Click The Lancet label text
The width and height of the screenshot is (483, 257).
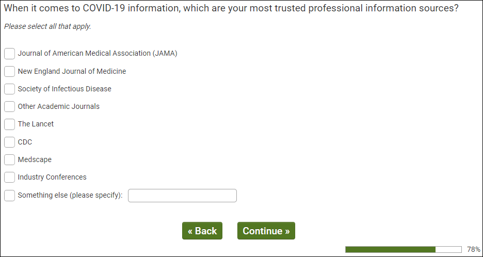(x=36, y=124)
